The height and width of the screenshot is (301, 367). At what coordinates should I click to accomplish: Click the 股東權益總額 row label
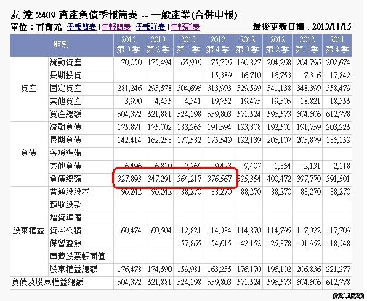tap(73, 270)
